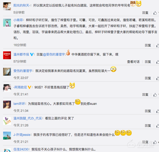Reply to 阳光的秋天-'s comment
The width and height of the screenshot is (159, 152).
pos(145,13)
